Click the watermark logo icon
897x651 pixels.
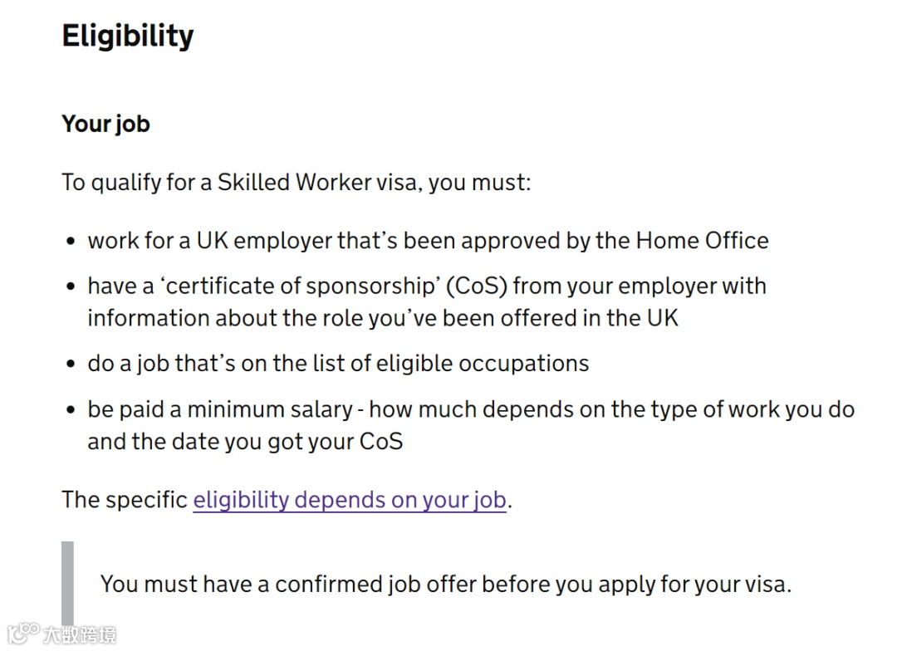[x=20, y=634]
